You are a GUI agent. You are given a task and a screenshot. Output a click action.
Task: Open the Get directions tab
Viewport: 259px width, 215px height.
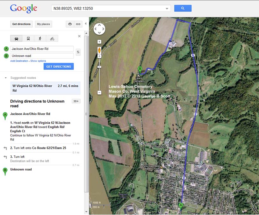(x=21, y=24)
